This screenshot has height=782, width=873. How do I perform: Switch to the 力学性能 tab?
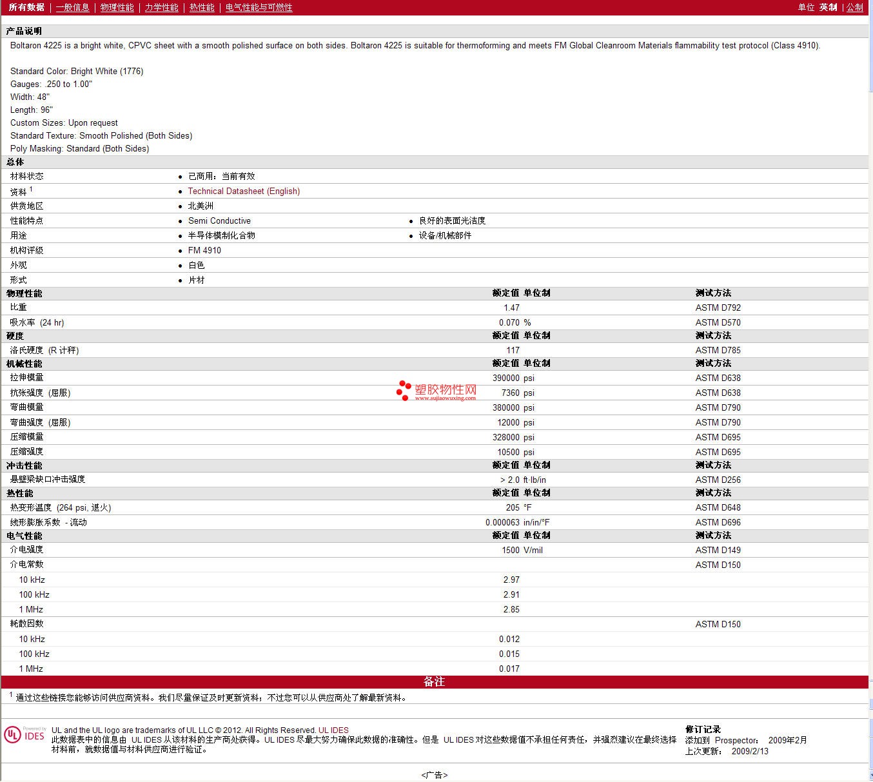coord(161,8)
